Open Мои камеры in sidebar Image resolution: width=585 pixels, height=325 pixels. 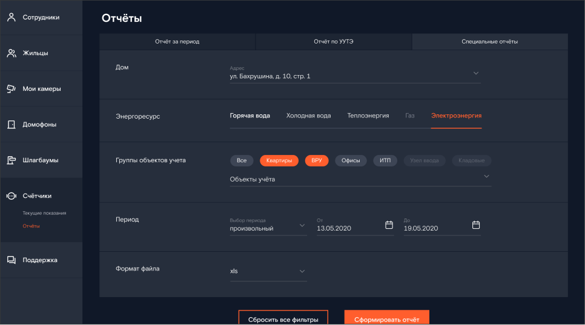(x=41, y=89)
